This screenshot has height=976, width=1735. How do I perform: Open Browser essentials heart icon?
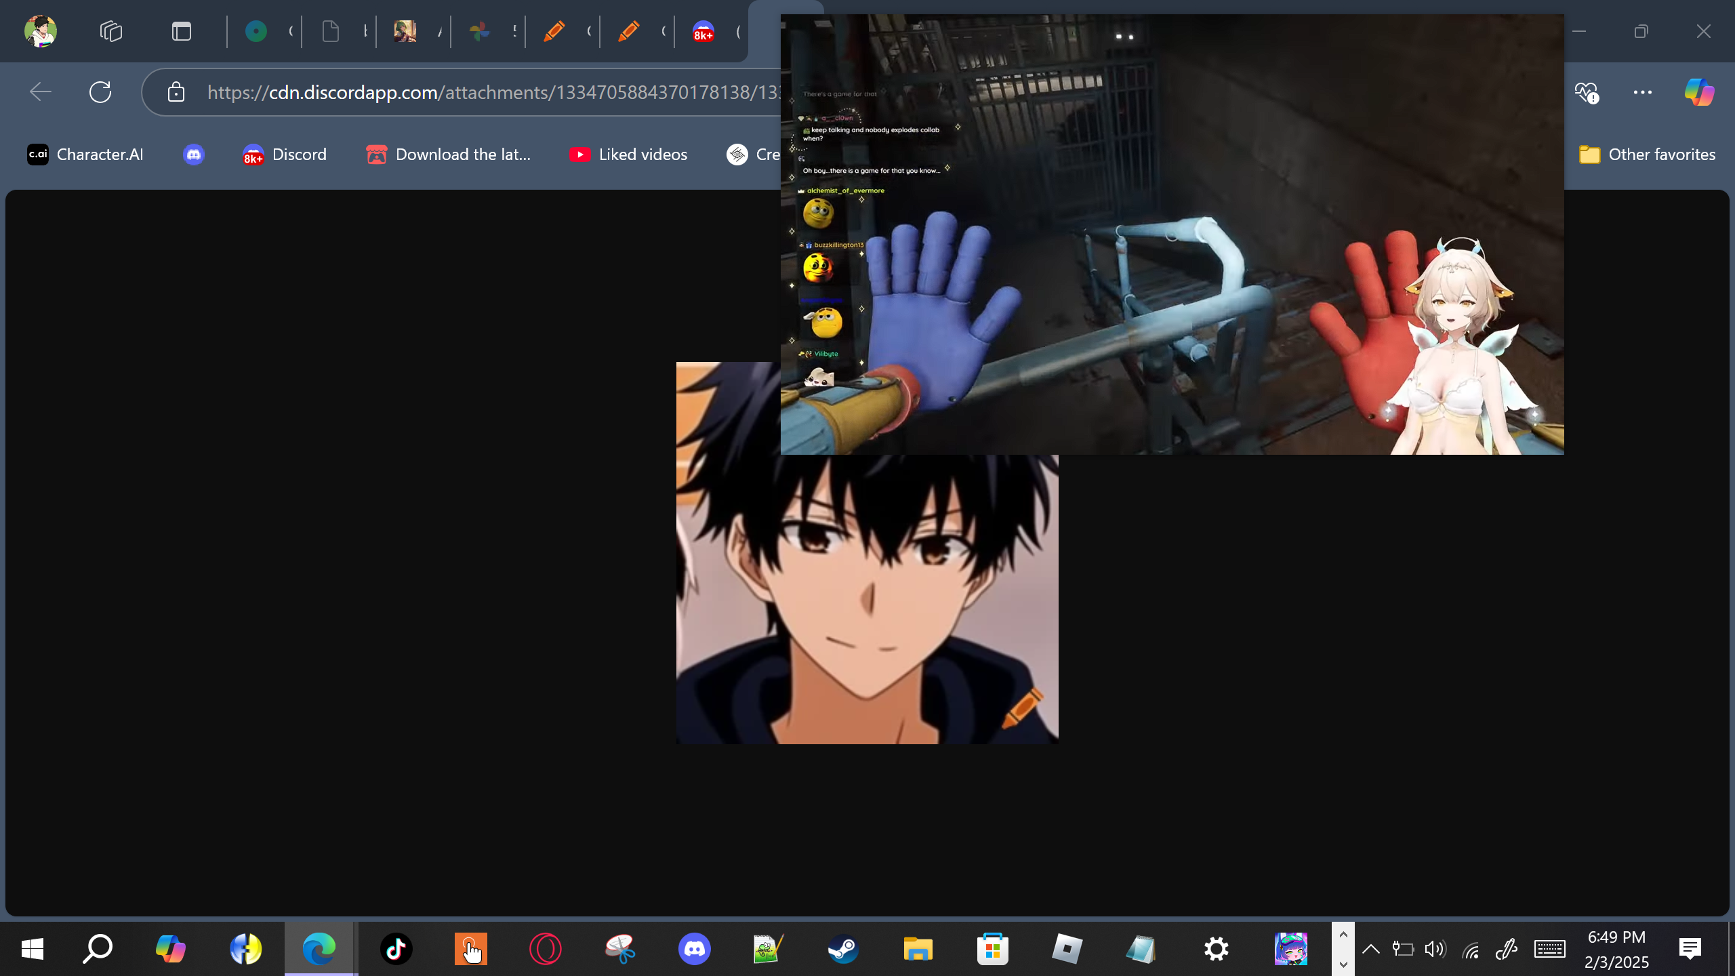click(x=1586, y=92)
